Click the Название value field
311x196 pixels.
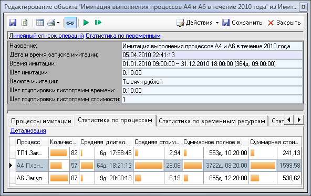(212, 46)
